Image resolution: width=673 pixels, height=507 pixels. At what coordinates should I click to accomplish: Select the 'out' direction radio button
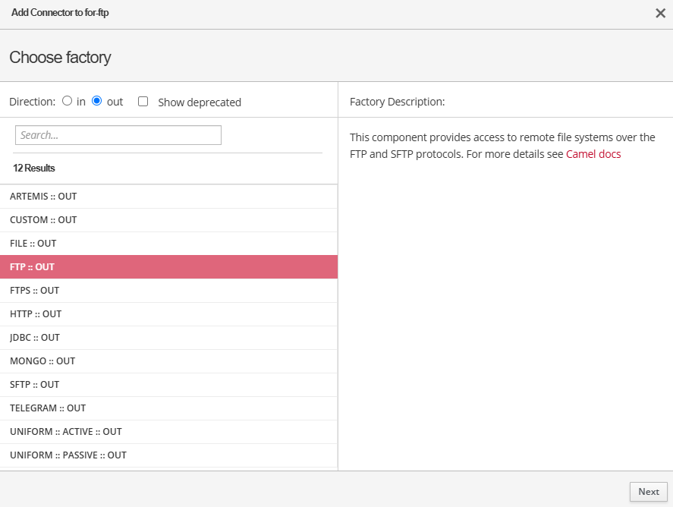tap(96, 101)
